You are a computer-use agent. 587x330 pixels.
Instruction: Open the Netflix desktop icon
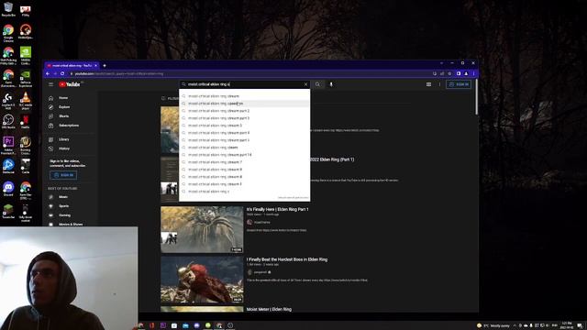click(26, 121)
